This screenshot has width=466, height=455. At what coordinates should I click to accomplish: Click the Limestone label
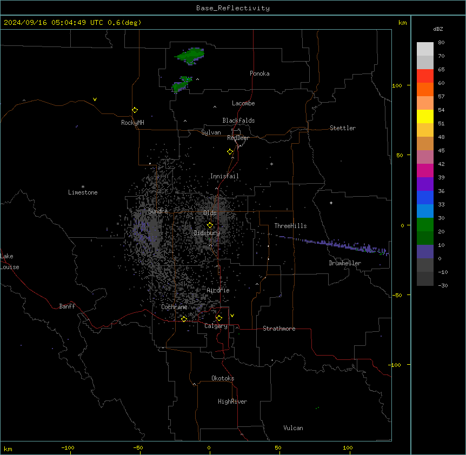[83, 192]
